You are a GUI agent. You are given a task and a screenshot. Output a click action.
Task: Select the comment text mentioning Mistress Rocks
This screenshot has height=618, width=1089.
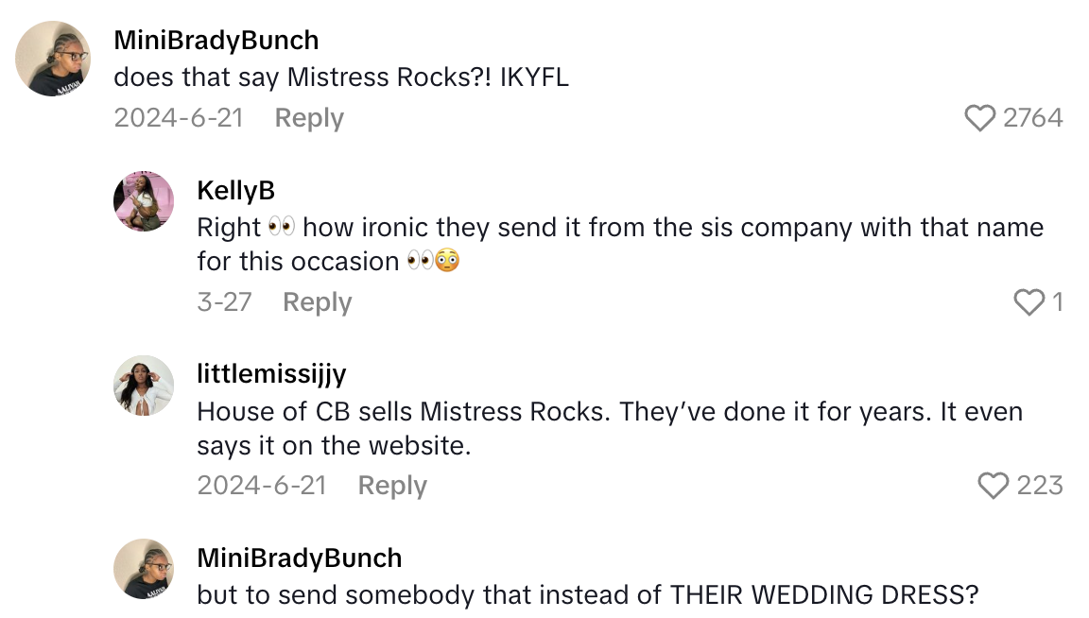click(x=342, y=77)
